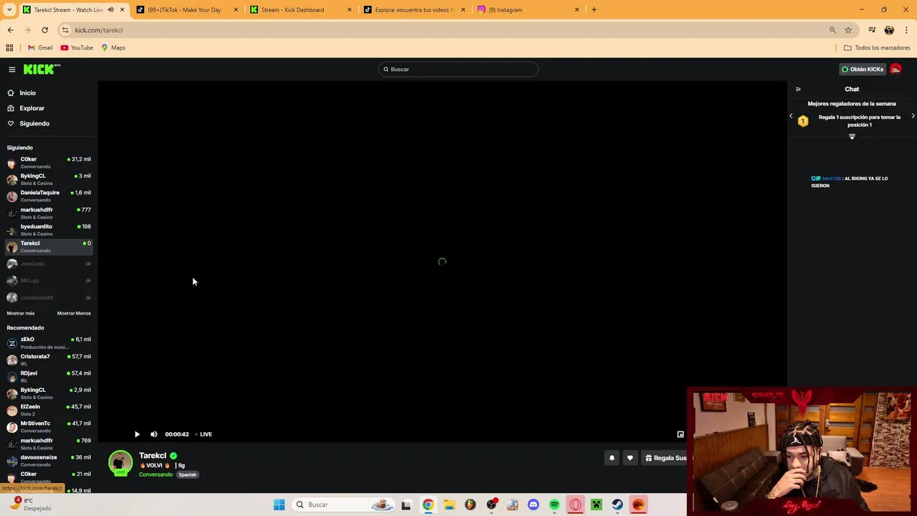
Task: Toggle theater mode icon in the player
Action: (680, 434)
